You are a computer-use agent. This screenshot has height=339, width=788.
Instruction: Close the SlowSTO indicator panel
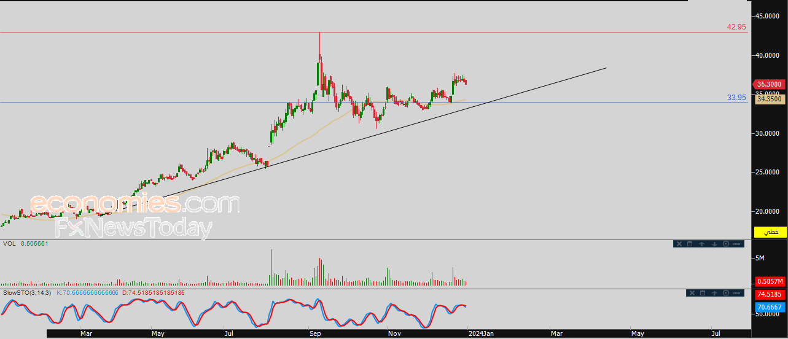[x=691, y=294]
